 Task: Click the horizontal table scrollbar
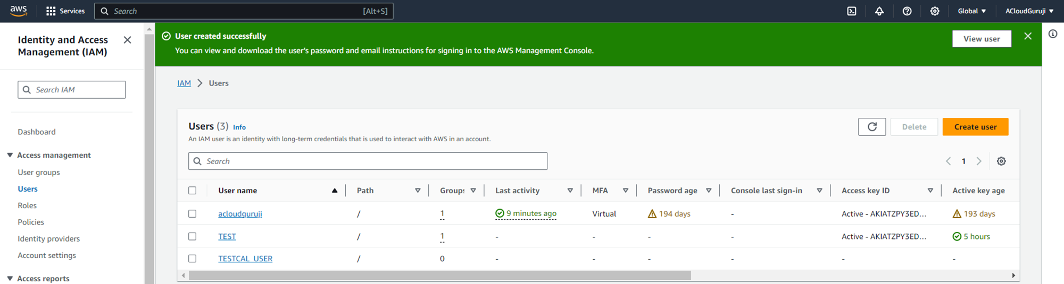(x=439, y=276)
